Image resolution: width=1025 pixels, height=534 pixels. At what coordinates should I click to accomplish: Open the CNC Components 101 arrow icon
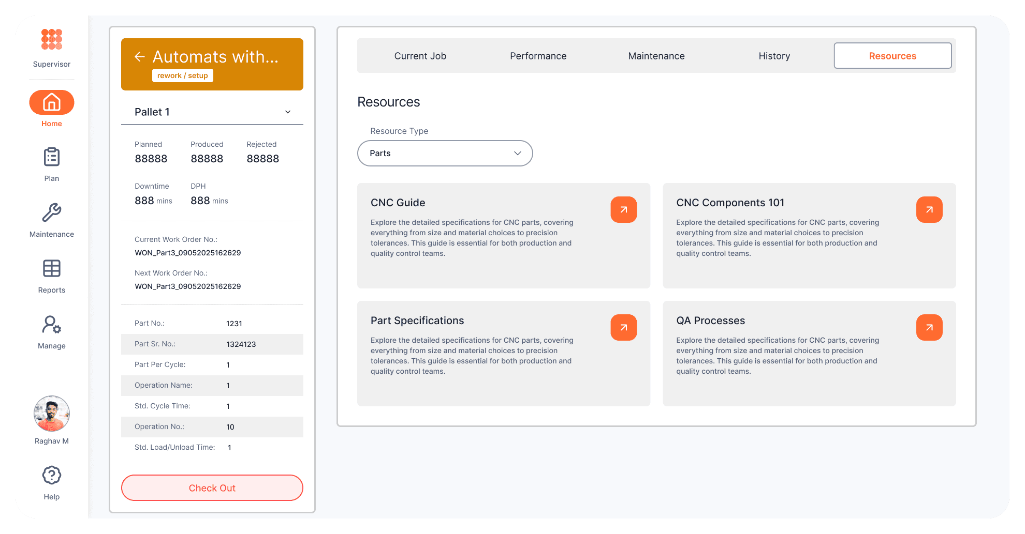[929, 209]
